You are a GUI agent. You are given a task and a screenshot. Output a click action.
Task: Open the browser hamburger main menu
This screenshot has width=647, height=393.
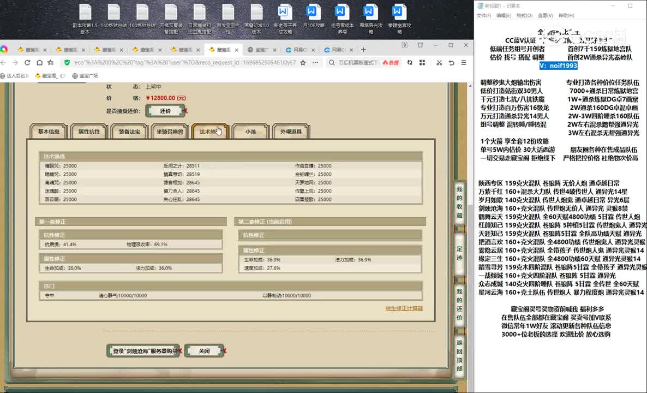[x=464, y=63]
